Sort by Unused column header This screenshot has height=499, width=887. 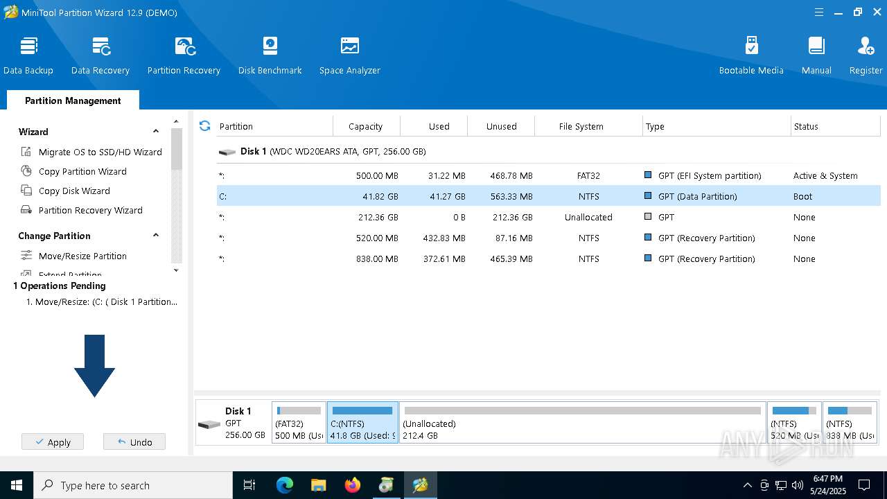501,126
